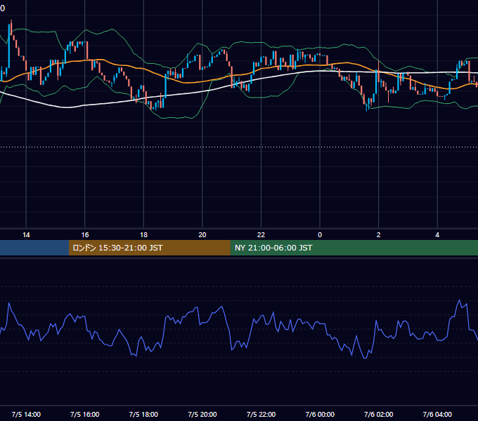Click the hour label 0 on time axis
478x421 pixels.
[x=320, y=235]
